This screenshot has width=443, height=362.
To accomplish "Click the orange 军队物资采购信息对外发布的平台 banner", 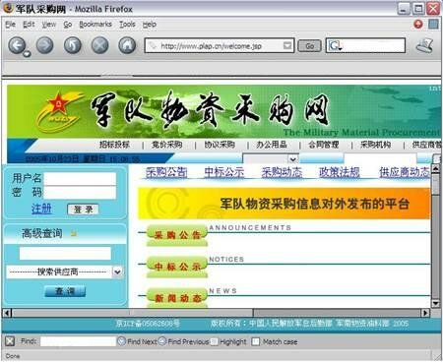I will tap(284, 204).
